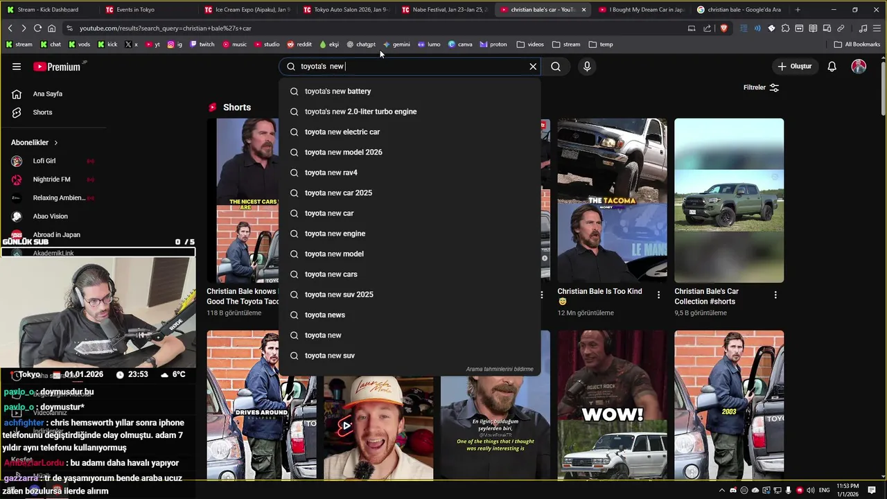Image resolution: width=887 pixels, height=499 pixels.
Task: Go to Ana Sayfa in sidebar
Action: click(x=49, y=94)
